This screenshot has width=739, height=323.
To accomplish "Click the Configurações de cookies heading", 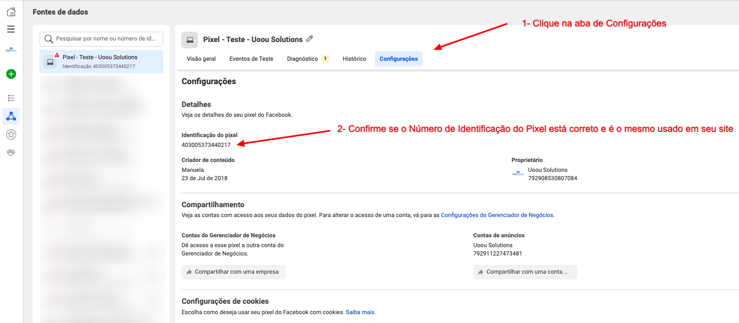I will click(225, 301).
